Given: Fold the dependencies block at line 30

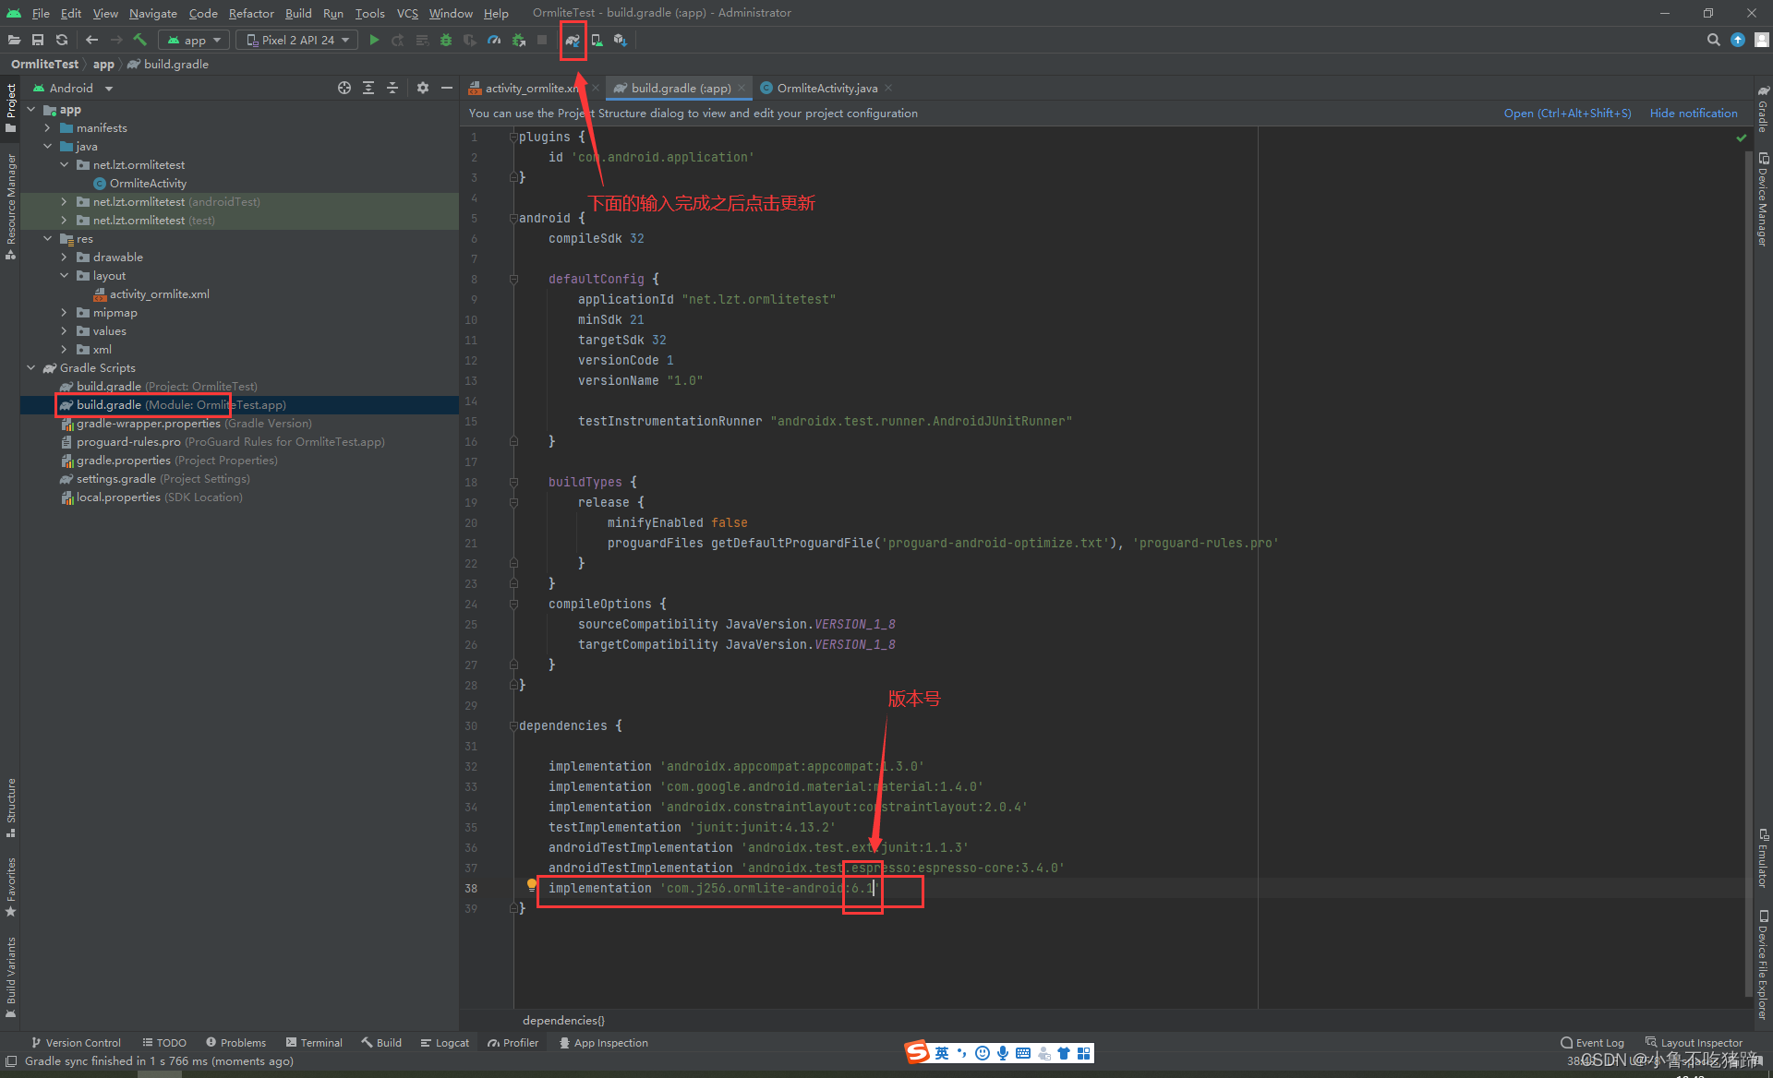Looking at the screenshot, I should click(513, 726).
